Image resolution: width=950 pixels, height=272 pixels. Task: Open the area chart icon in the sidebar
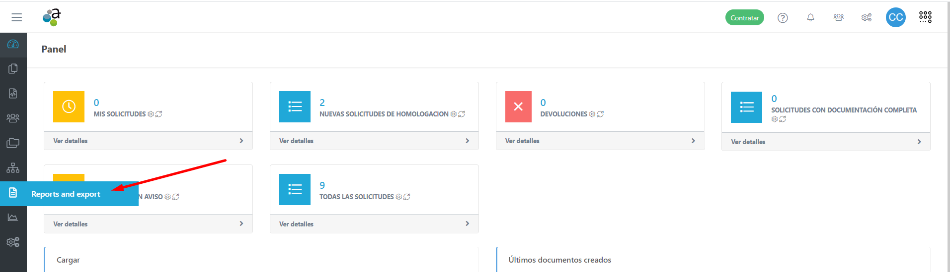coord(13,217)
